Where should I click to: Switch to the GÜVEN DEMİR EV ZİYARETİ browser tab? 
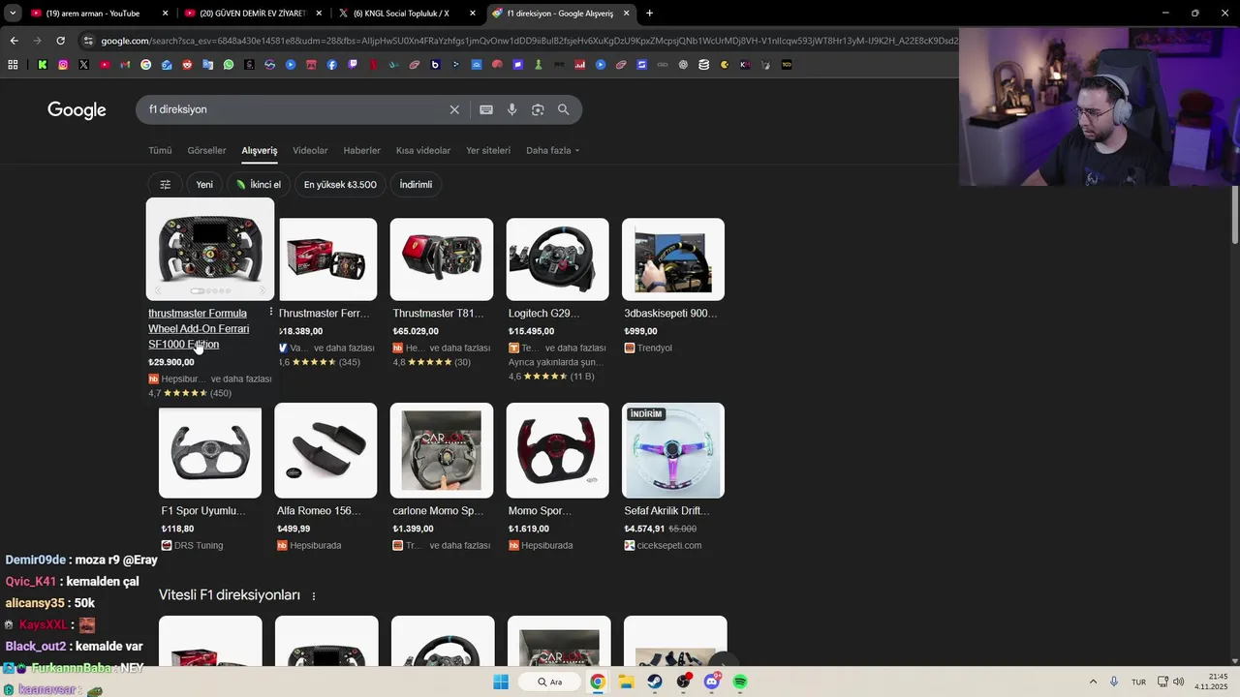[x=254, y=14]
